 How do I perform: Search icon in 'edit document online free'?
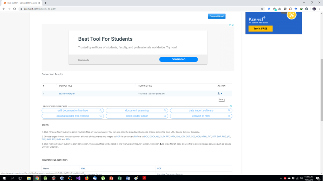101,110
